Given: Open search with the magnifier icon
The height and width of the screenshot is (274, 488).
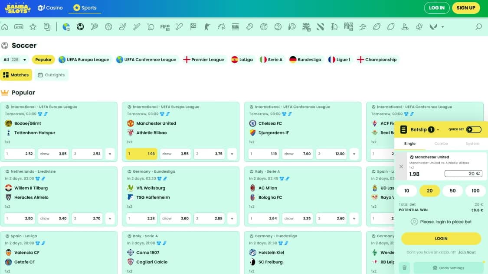Looking at the screenshot, I should pyautogui.click(x=478, y=27).
